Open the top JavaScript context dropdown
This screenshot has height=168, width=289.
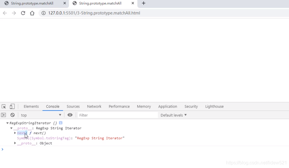coord(41,115)
